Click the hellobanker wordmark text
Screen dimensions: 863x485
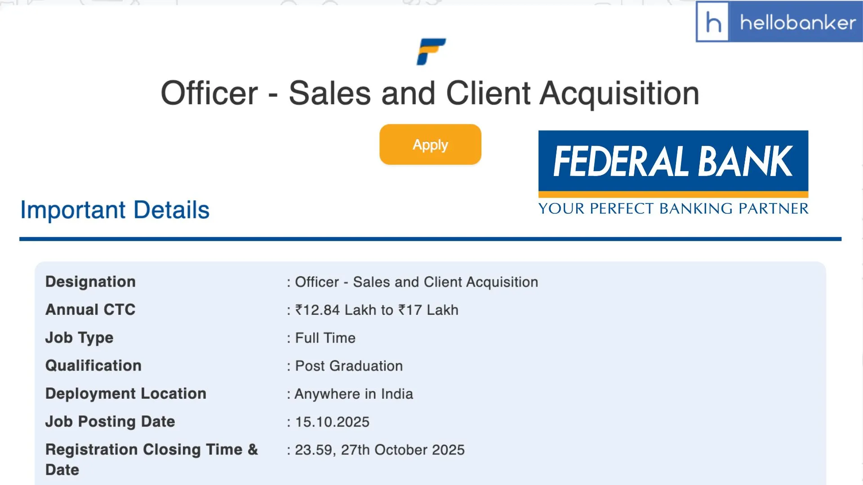click(797, 22)
